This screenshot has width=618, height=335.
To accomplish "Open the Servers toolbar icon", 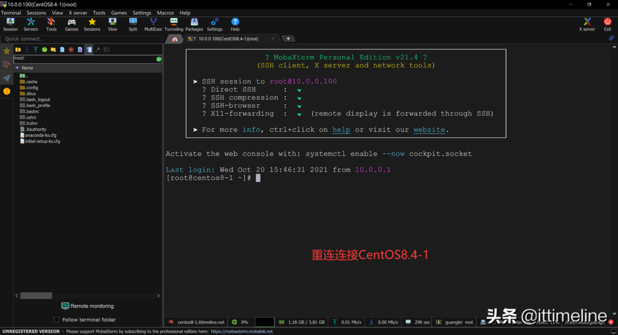I will coord(31,24).
